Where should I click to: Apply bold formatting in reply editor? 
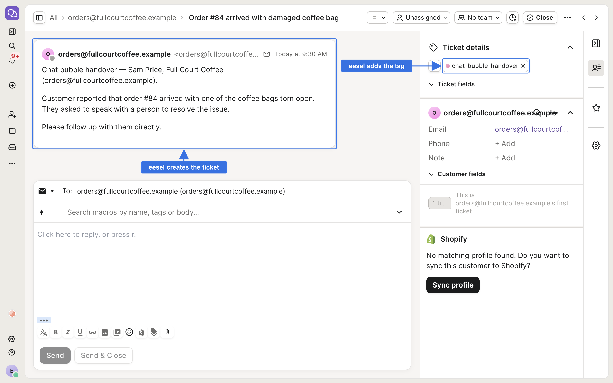pyautogui.click(x=56, y=332)
